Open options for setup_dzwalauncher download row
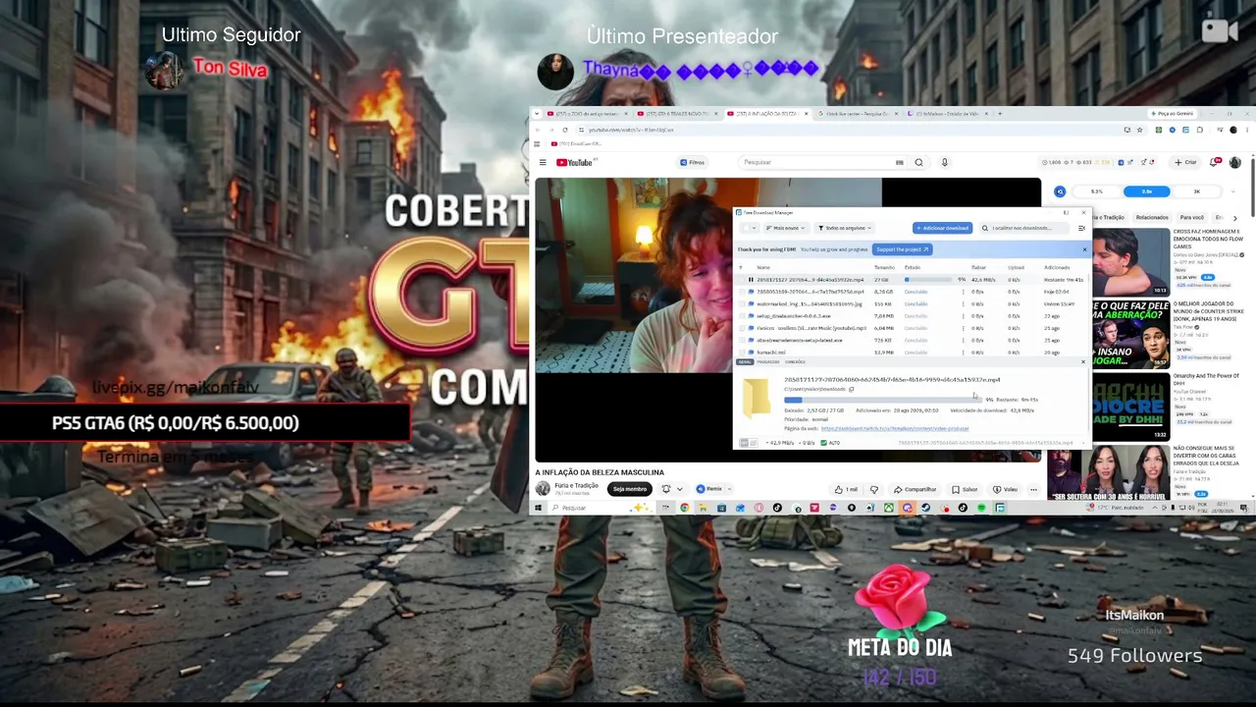The image size is (1256, 707). [963, 316]
